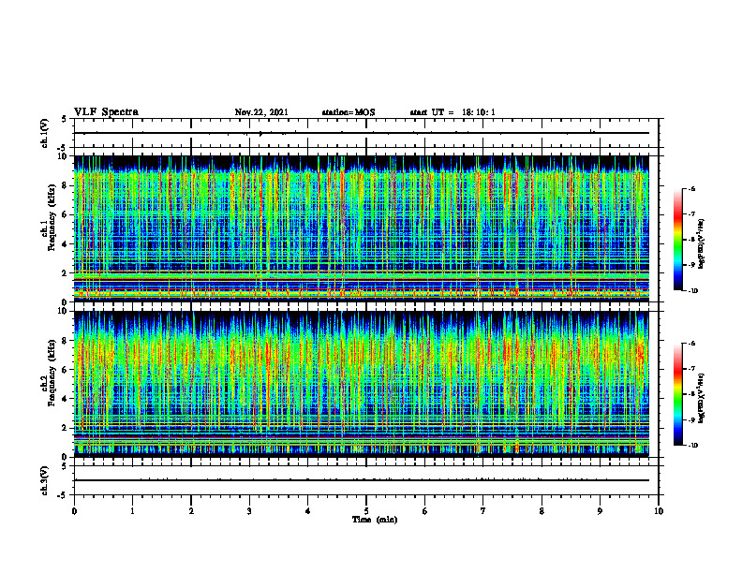Screen dimensions: 742x573
Task: Click the "-6" label on ch.1 colorbar
Action: click(x=691, y=188)
